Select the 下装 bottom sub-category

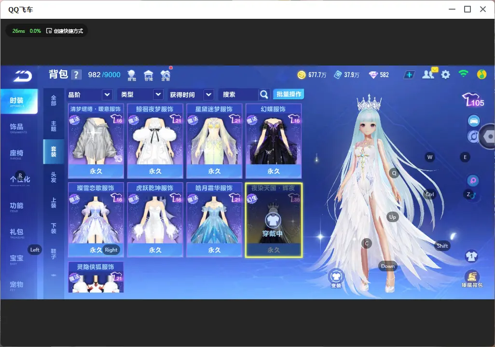pyautogui.click(x=54, y=228)
